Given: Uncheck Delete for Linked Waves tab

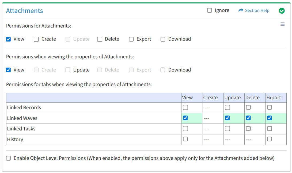Looking at the screenshot, I should click(248, 118).
